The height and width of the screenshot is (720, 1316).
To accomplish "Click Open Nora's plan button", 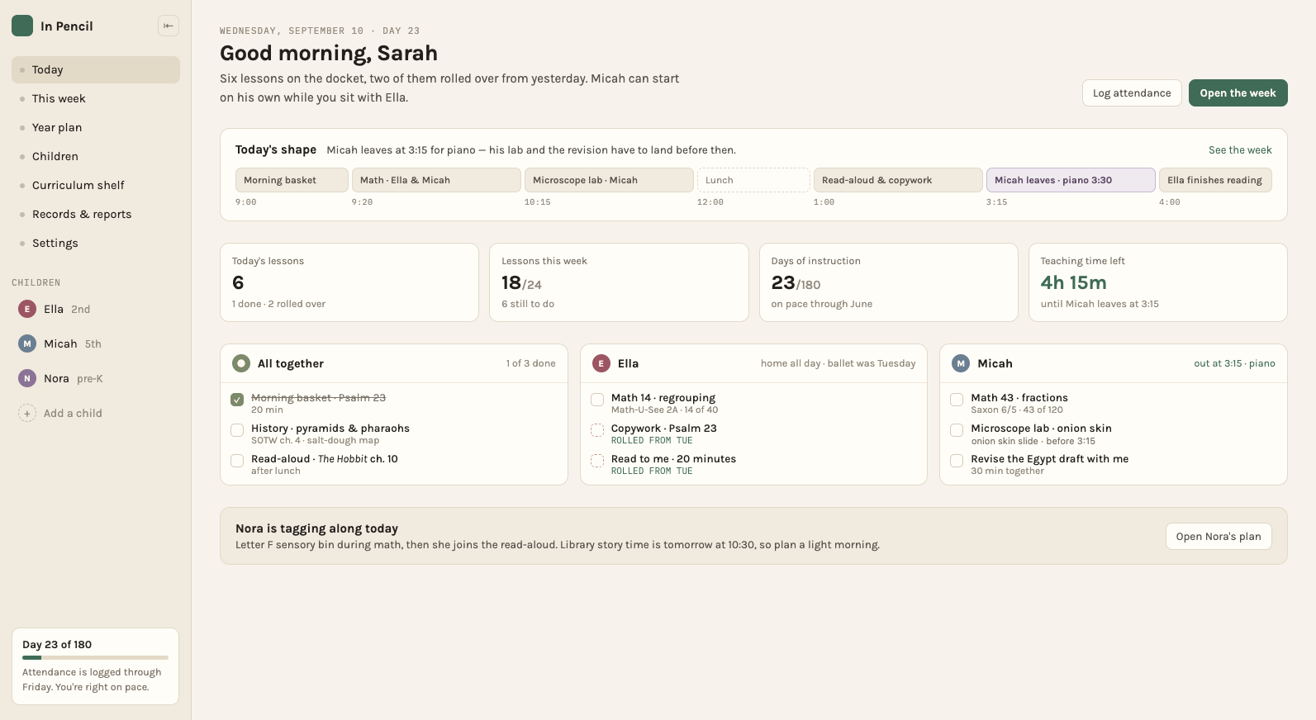I will [1219, 536].
